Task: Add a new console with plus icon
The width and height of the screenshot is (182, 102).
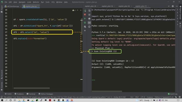Action: [x=85, y=31]
